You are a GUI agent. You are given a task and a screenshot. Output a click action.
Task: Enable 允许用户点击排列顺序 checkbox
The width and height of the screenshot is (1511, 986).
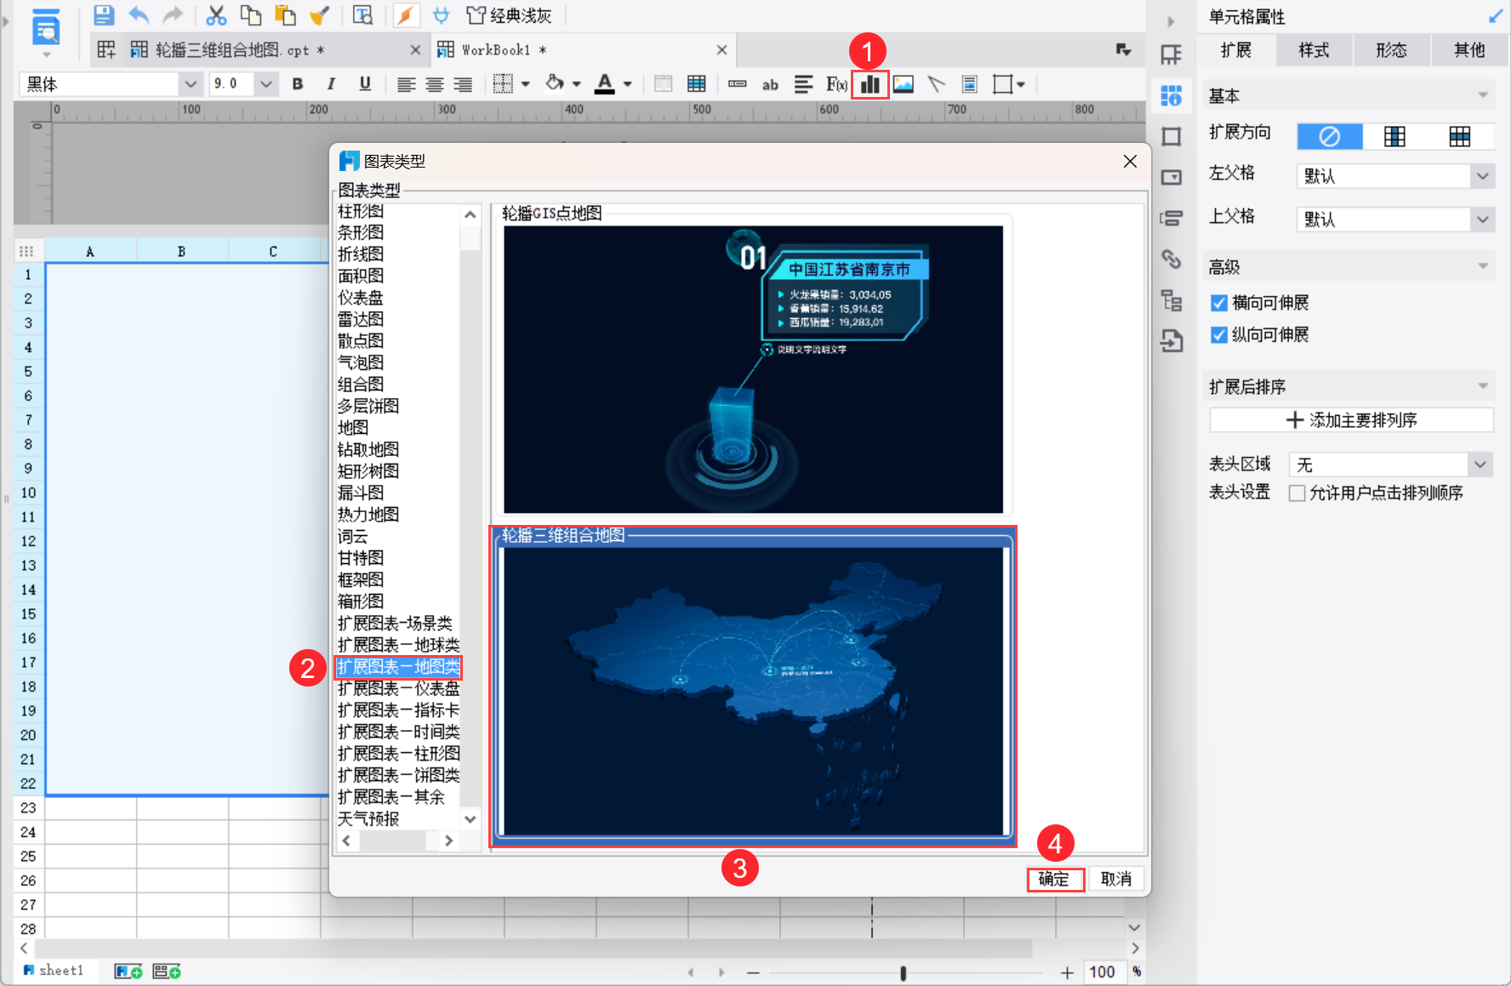tap(1297, 493)
